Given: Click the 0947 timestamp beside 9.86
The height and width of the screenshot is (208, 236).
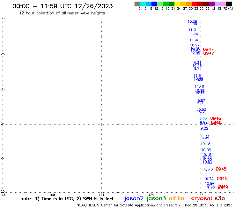Looking at the screenshot, I should pyautogui.click(x=209, y=53).
